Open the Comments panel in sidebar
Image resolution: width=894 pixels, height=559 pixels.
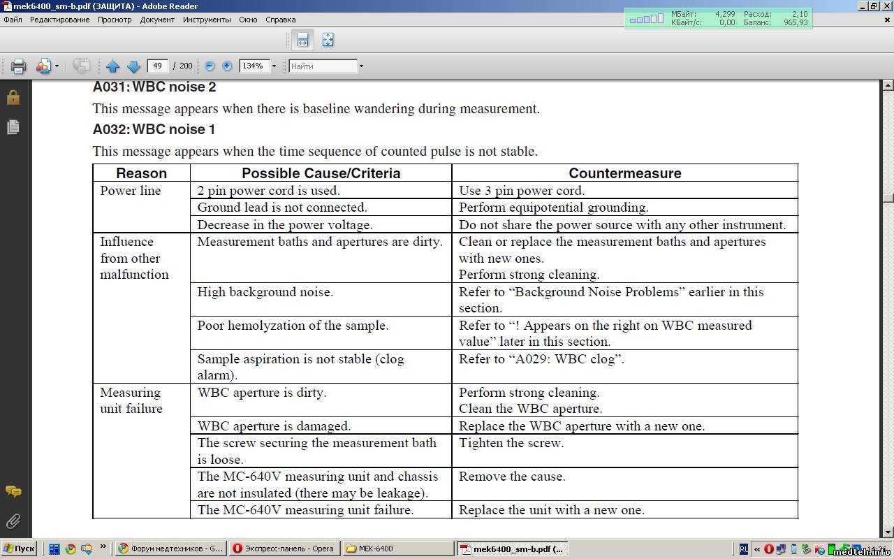coord(13,492)
